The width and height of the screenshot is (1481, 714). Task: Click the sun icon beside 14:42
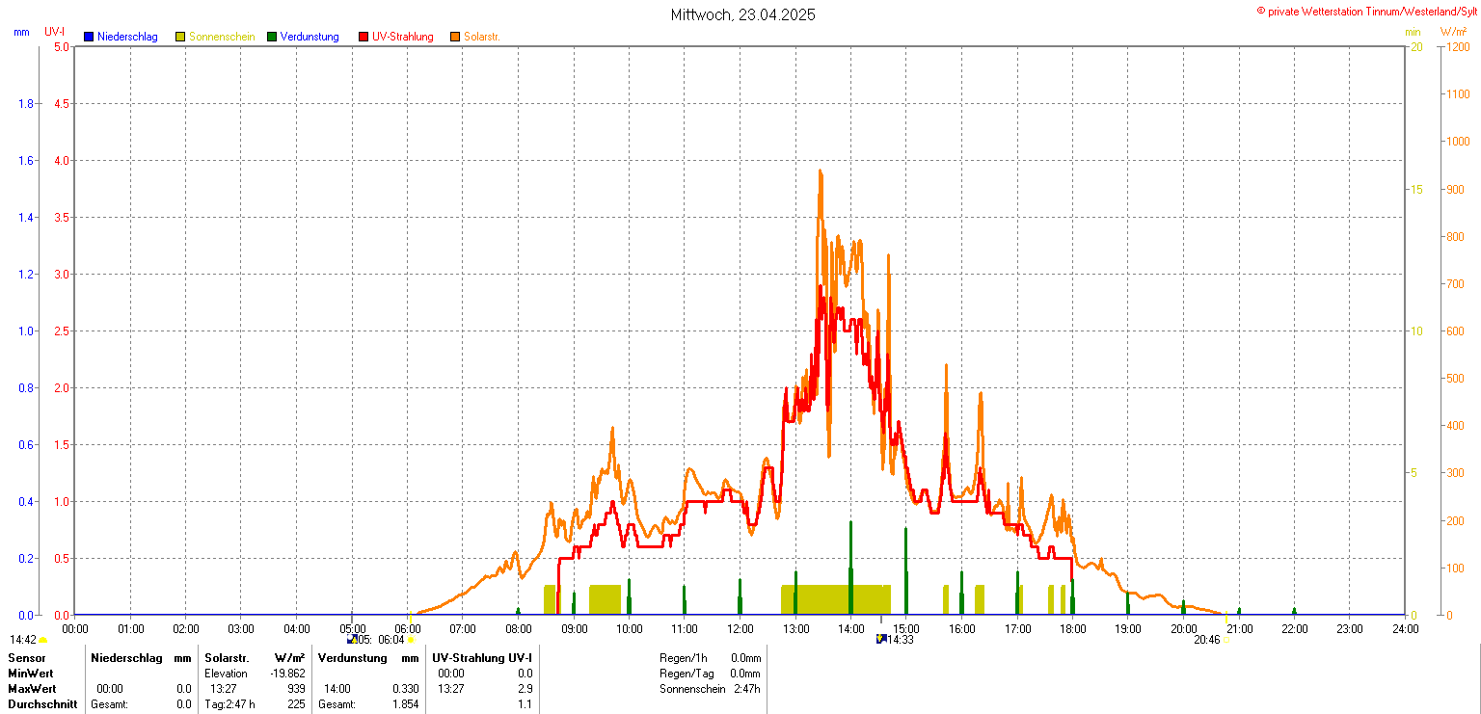point(43,640)
